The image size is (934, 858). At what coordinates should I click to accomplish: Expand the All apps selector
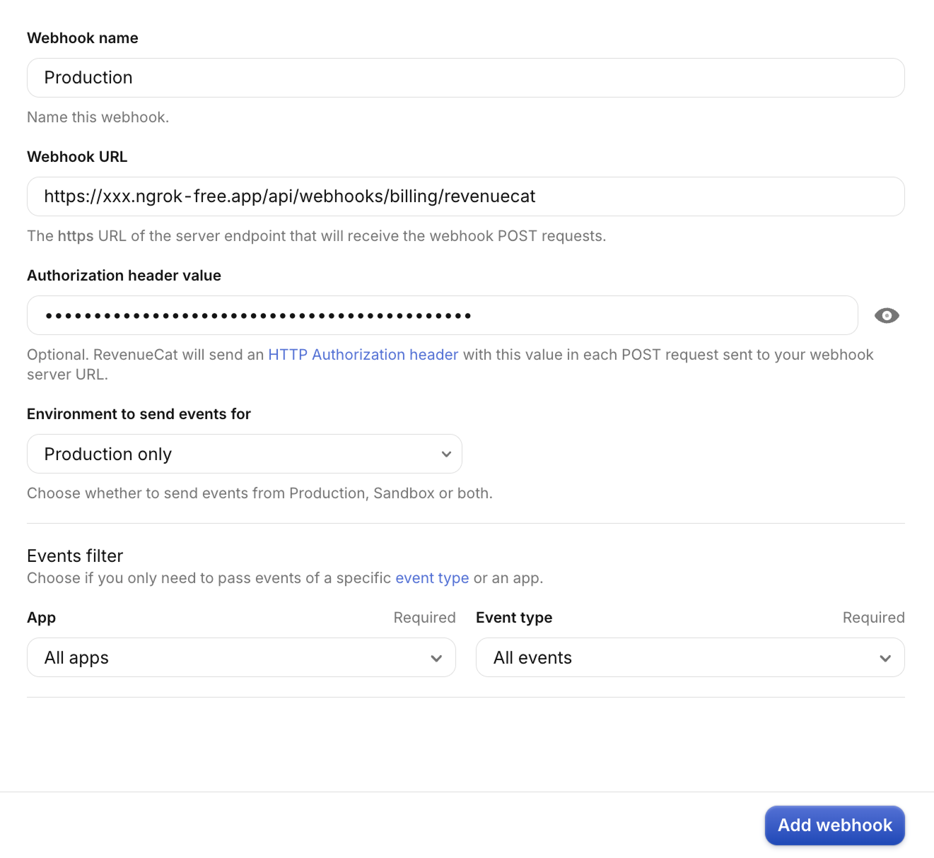tap(241, 657)
